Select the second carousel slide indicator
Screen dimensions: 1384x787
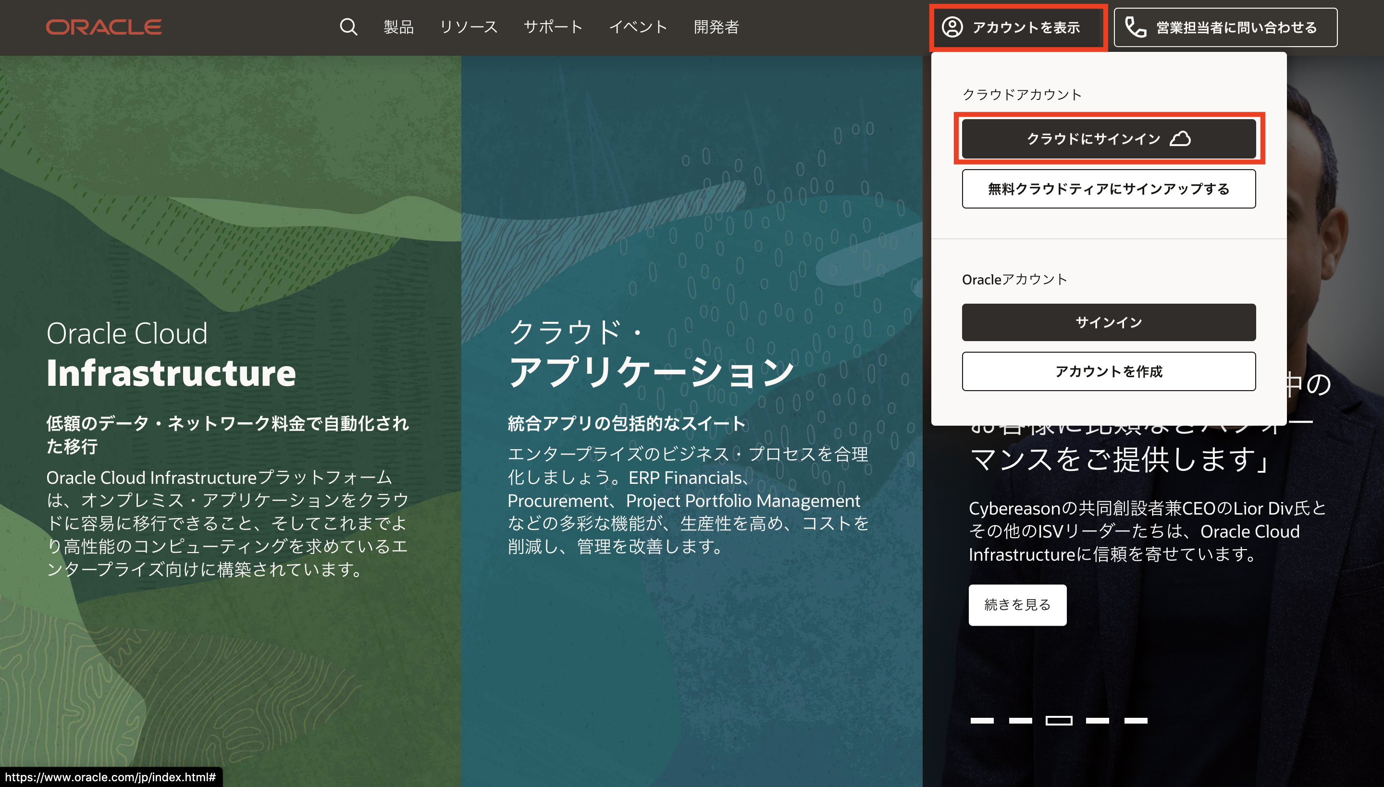click(x=1020, y=721)
